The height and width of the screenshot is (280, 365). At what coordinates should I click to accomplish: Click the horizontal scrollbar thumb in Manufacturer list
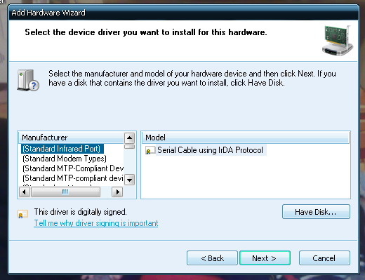65,192
